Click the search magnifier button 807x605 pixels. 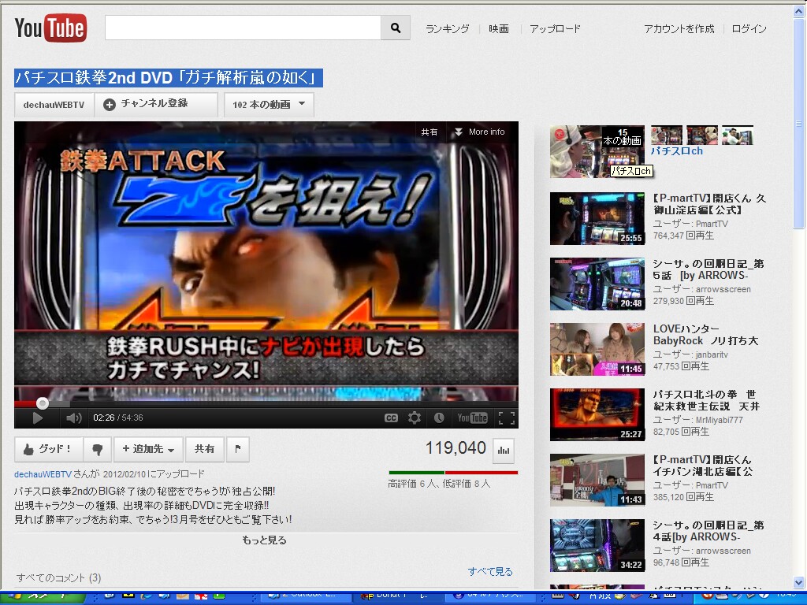coord(396,28)
